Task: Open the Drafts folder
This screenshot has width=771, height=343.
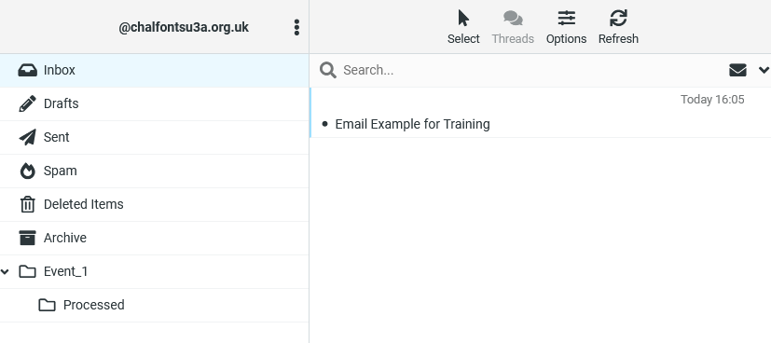Action: (x=155, y=103)
